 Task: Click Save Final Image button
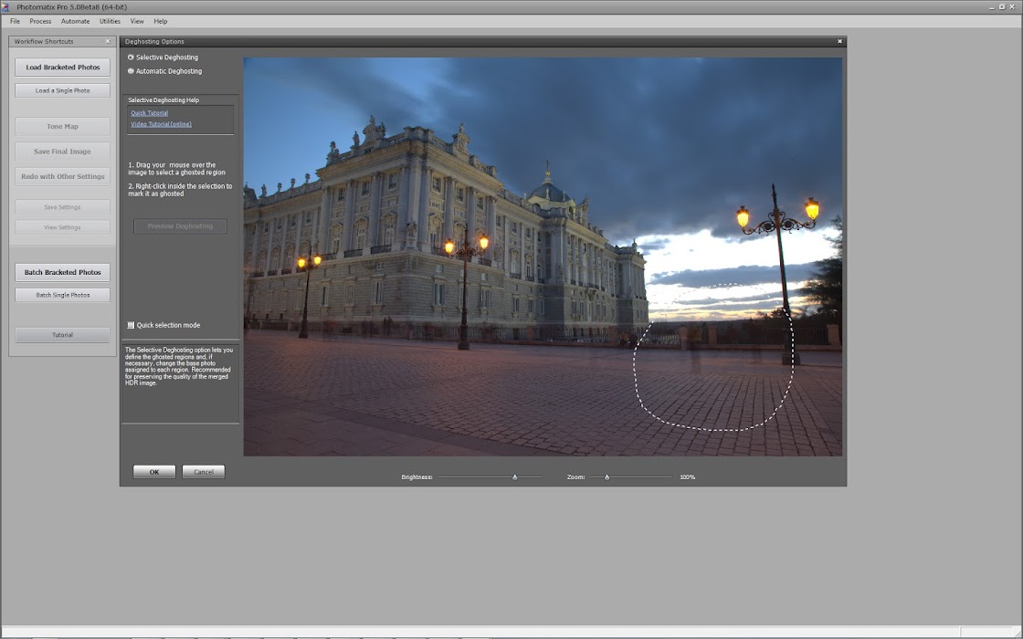click(x=63, y=152)
